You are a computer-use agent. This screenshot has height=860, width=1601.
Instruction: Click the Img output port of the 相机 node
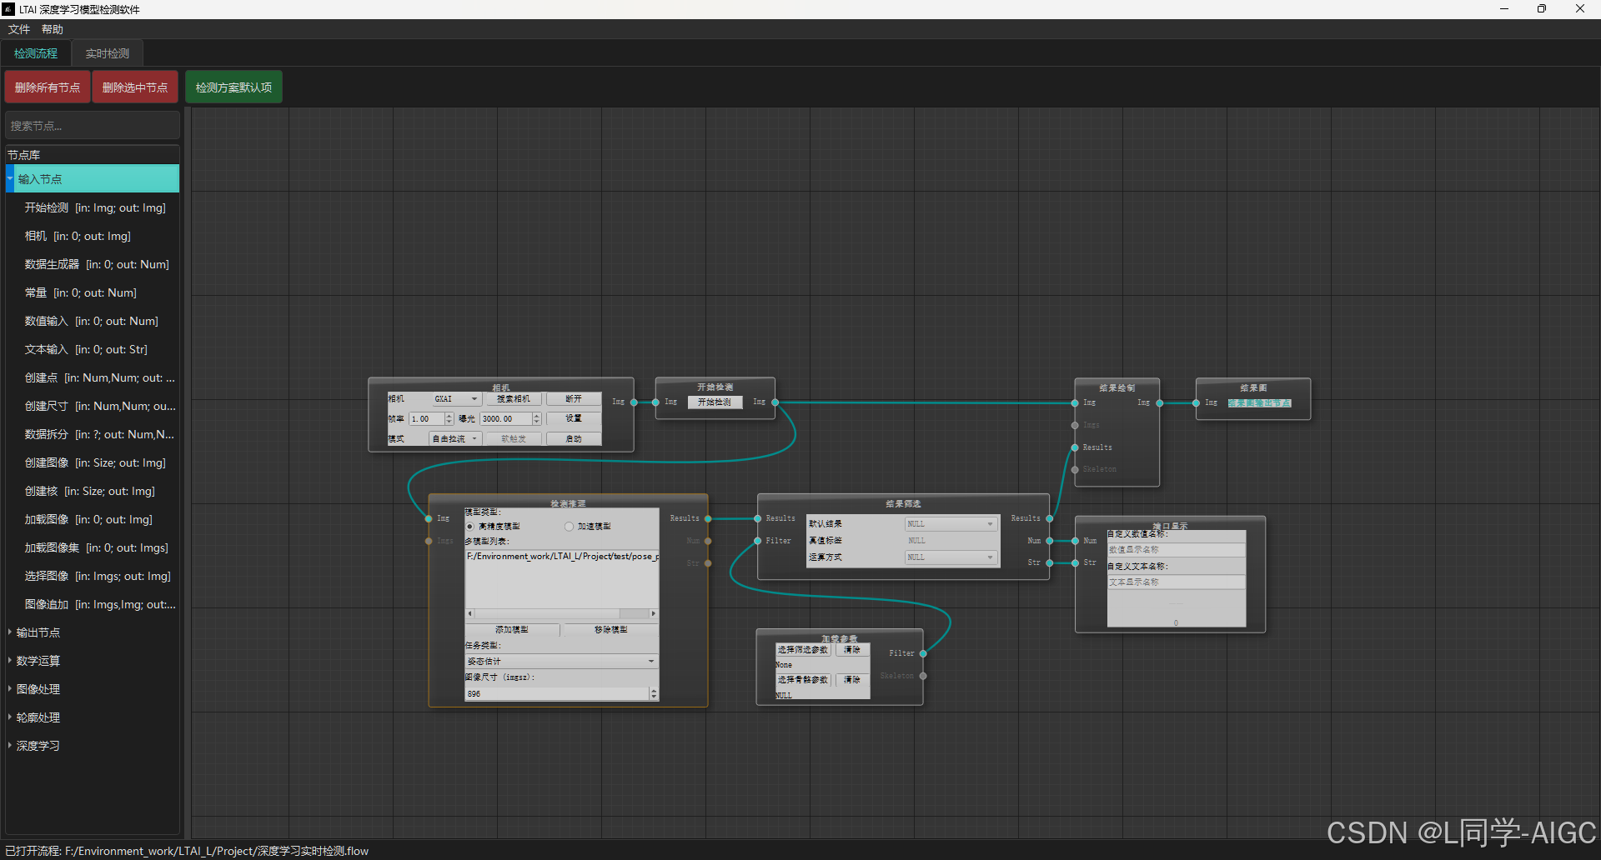634,402
